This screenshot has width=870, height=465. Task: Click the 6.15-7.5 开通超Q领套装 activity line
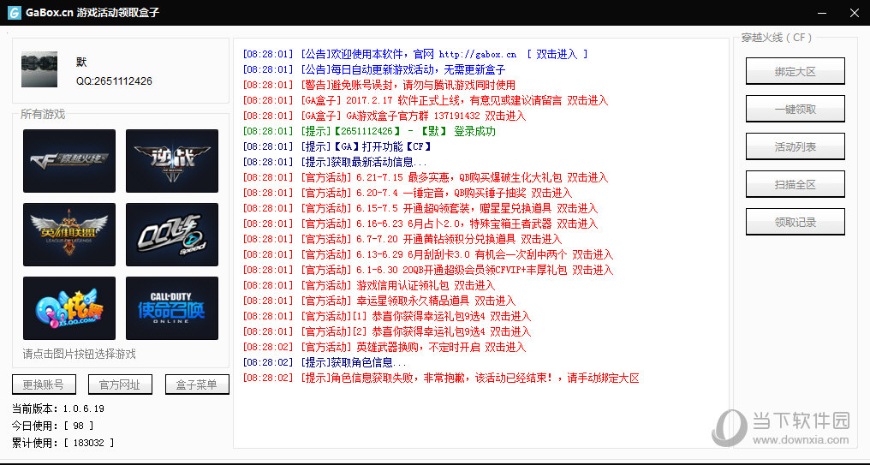420,209
